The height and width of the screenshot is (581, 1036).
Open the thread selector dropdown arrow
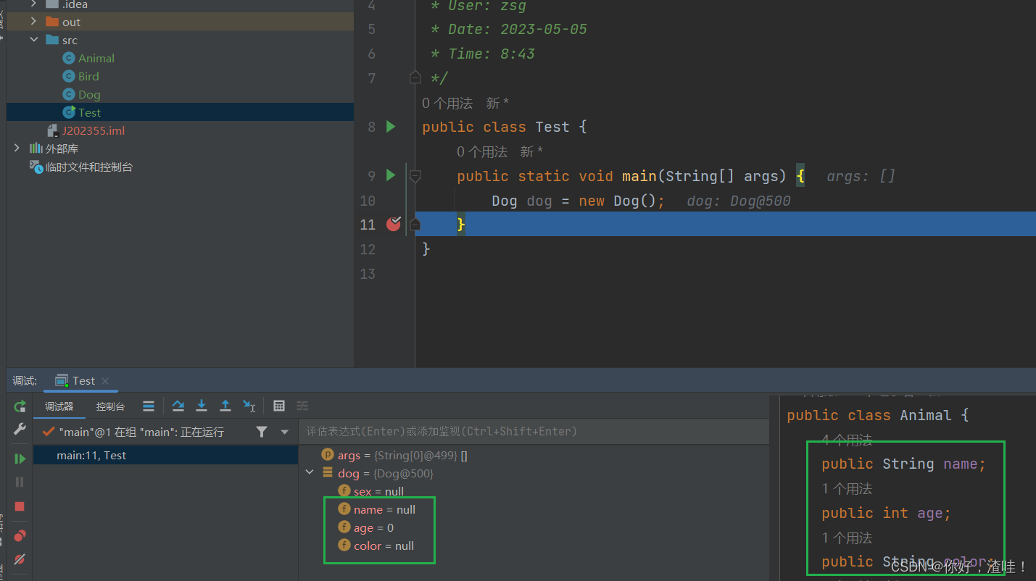[285, 432]
